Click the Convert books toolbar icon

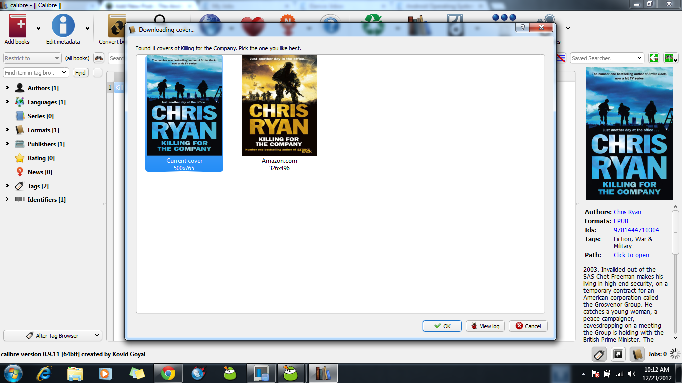[x=116, y=25]
